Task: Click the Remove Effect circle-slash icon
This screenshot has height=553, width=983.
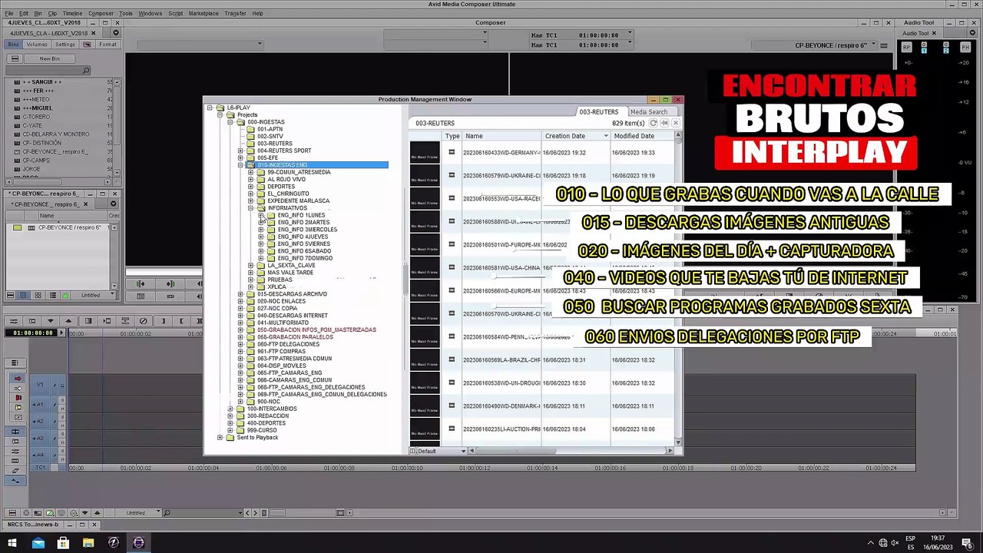Action: pyautogui.click(x=143, y=321)
